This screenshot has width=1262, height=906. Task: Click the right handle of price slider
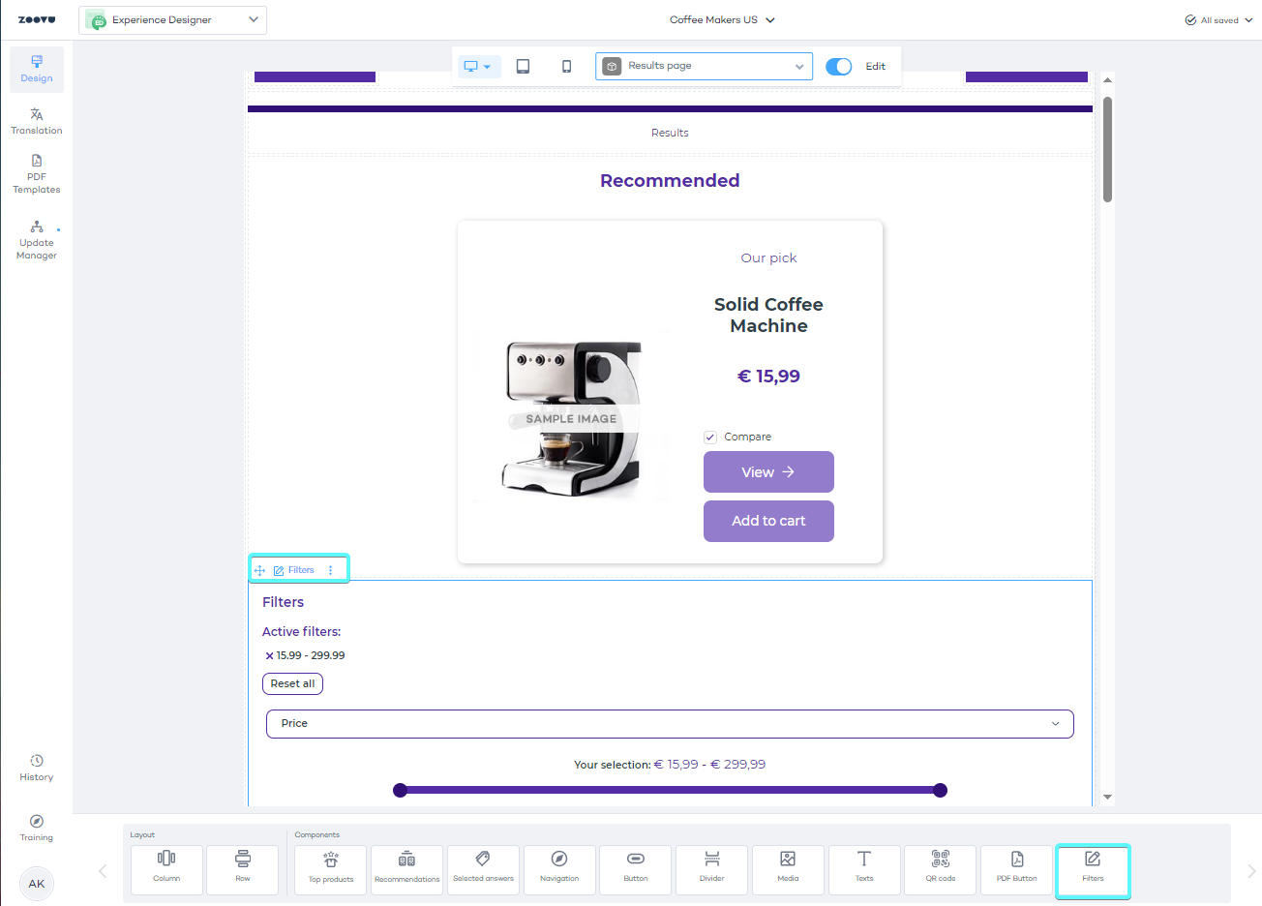(940, 791)
